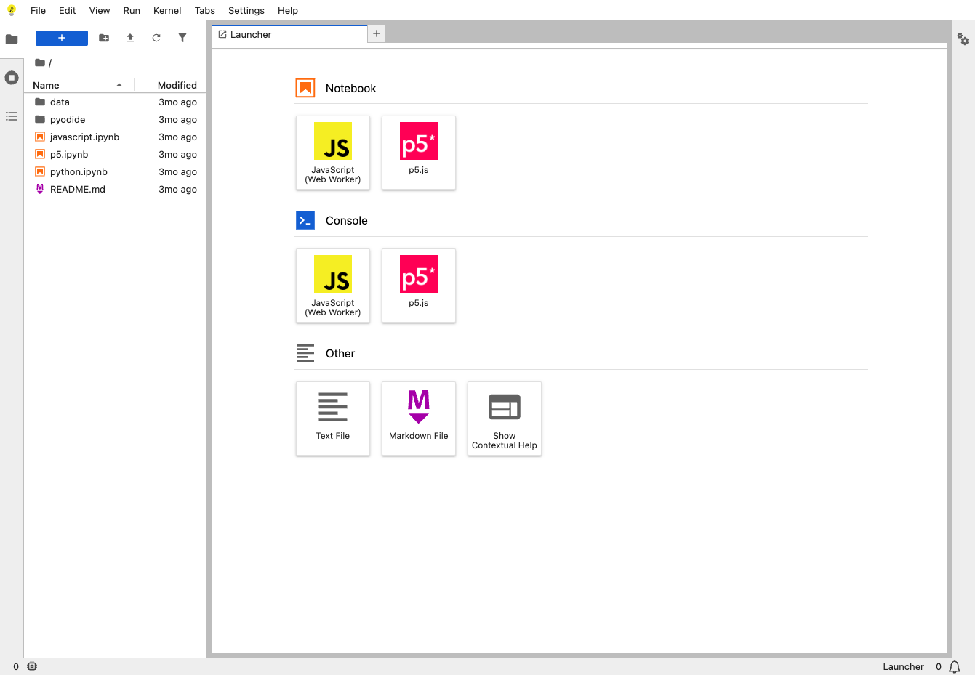Open the Property Inspector gear icon
Image resolution: width=975 pixels, height=675 pixels.
coord(963,39)
